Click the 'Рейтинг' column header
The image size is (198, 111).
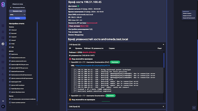[87, 48]
